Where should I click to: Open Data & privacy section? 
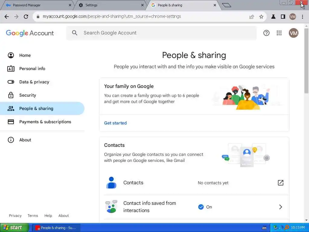coord(42,82)
